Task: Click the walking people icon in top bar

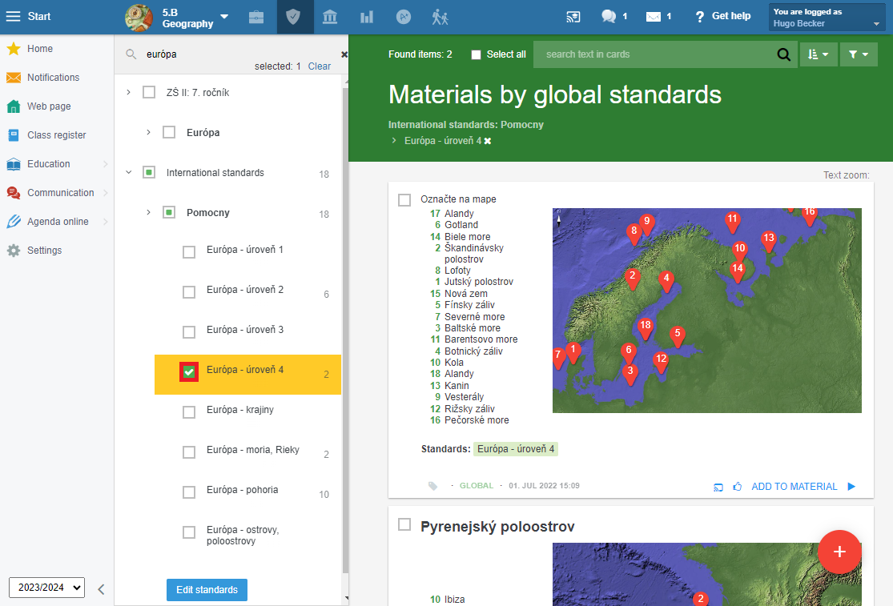Action: pyautogui.click(x=440, y=17)
